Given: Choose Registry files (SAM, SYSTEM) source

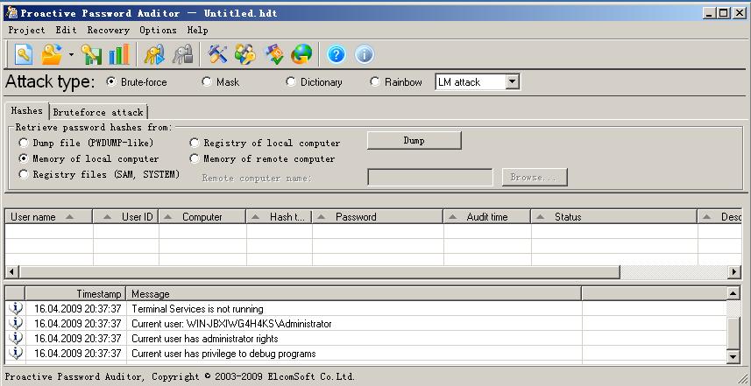Looking at the screenshot, I should [x=99, y=174].
